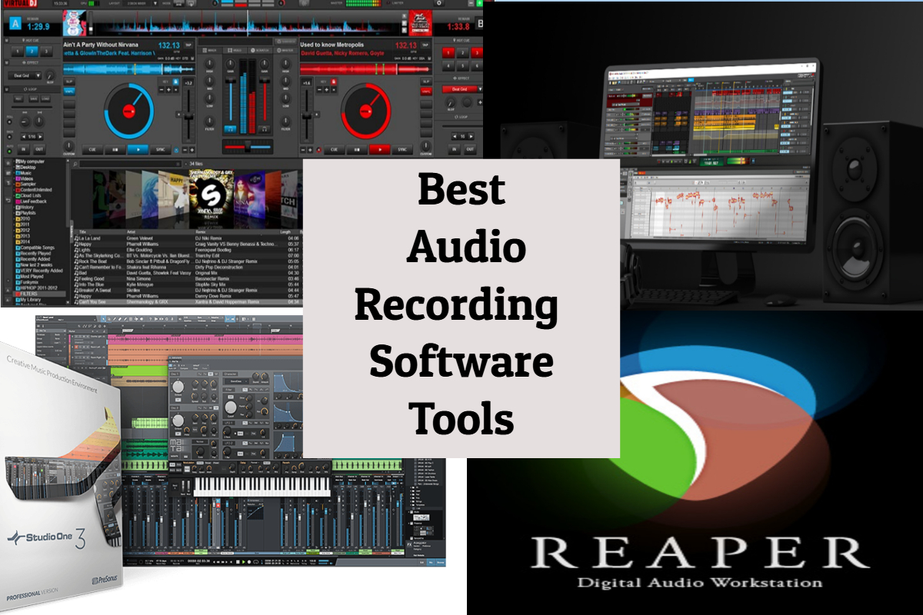
Task: Toggle SLIP mode on the left deck
Action: click(69, 81)
